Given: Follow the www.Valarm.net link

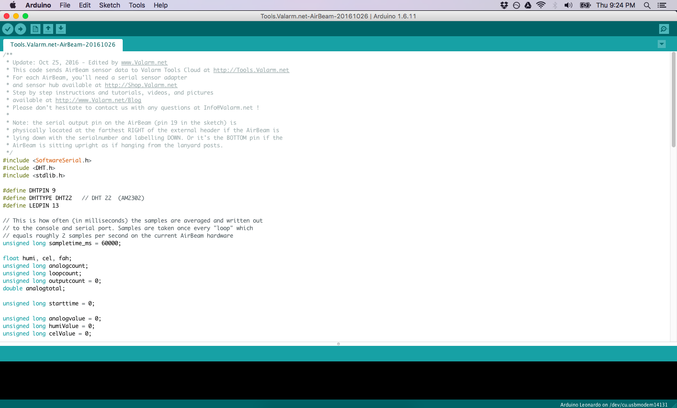Looking at the screenshot, I should [144, 63].
